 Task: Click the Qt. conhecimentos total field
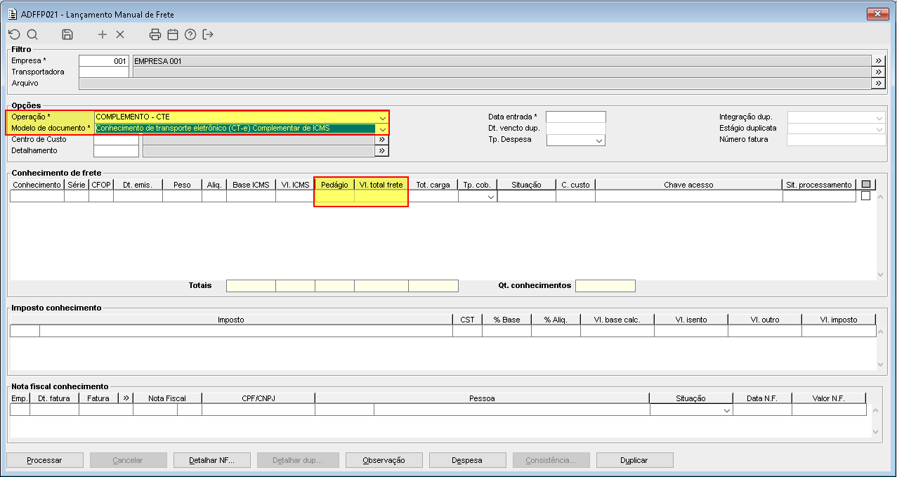tap(605, 286)
